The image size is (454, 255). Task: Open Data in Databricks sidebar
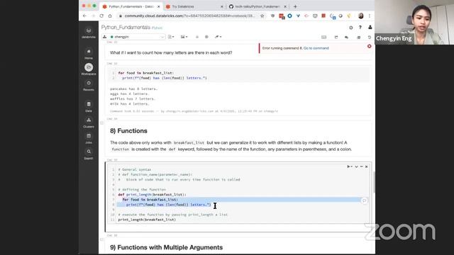(89, 107)
